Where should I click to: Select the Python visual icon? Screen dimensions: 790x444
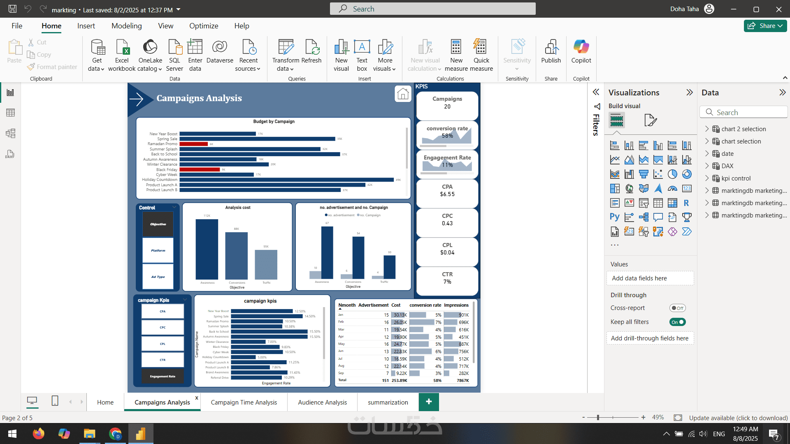(614, 217)
